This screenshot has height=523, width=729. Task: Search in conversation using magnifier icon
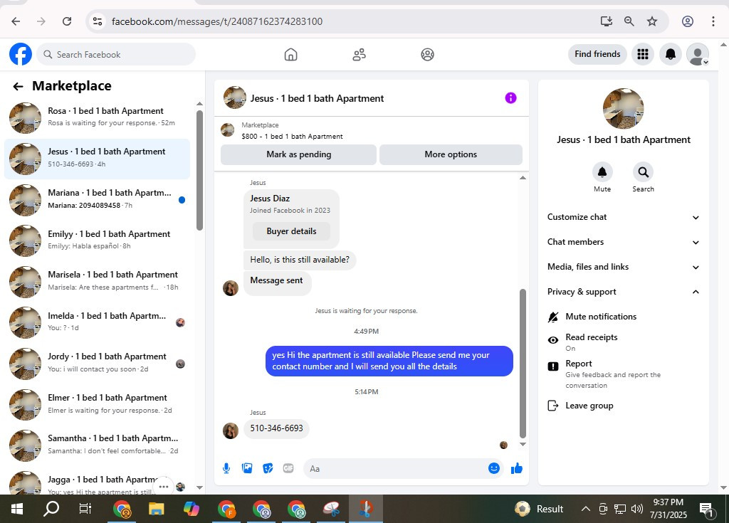click(643, 172)
